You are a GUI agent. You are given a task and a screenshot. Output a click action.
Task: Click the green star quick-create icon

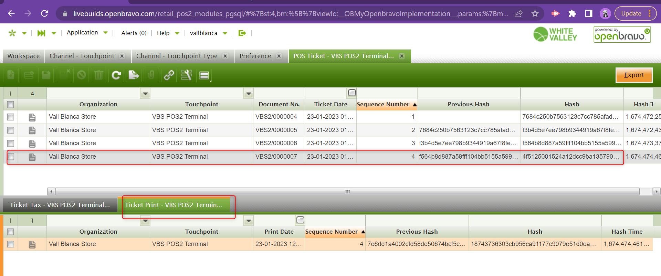[x=12, y=33]
